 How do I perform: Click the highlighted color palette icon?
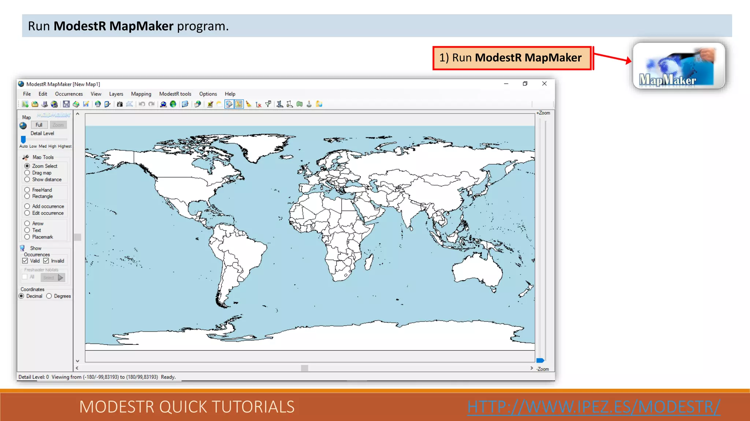tap(229, 104)
